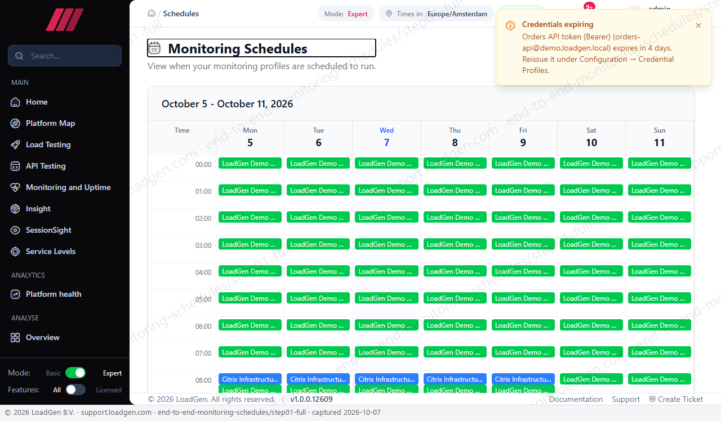Image resolution: width=721 pixels, height=421 pixels.
Task: Toggle the Basic/Expert mode switch
Action: click(x=75, y=373)
